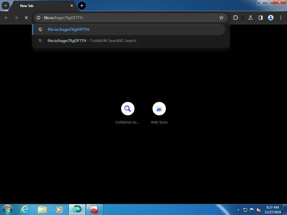The image size is (287, 215).
Task: Open the profile avatar menu
Action: pyautogui.click(x=270, y=18)
